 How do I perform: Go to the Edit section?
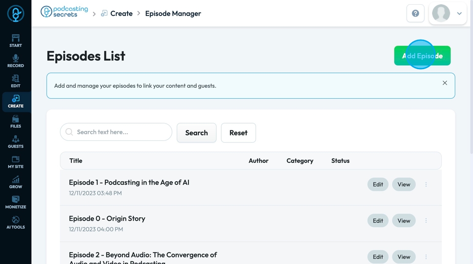click(x=16, y=81)
